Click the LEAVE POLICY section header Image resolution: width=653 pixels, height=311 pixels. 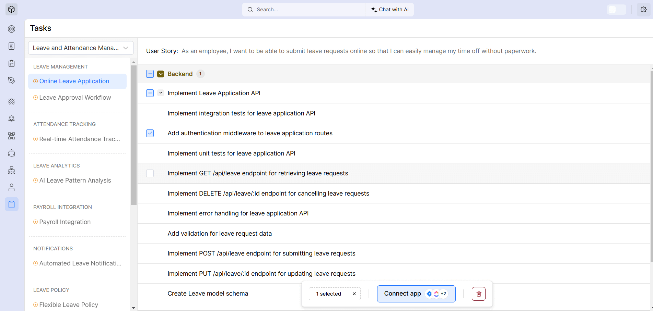51,290
